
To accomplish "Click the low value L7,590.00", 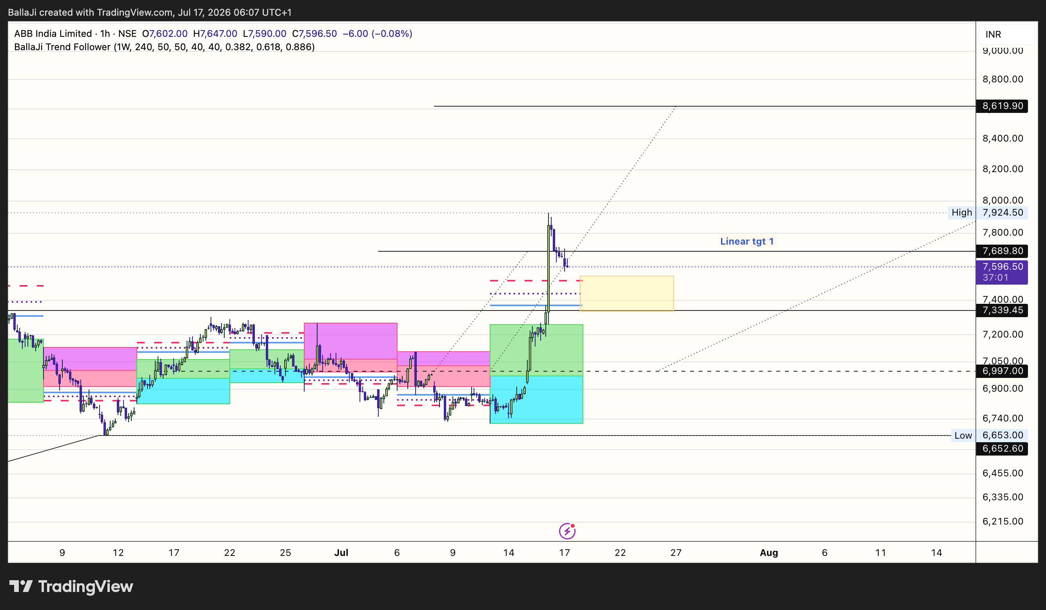I will (265, 34).
